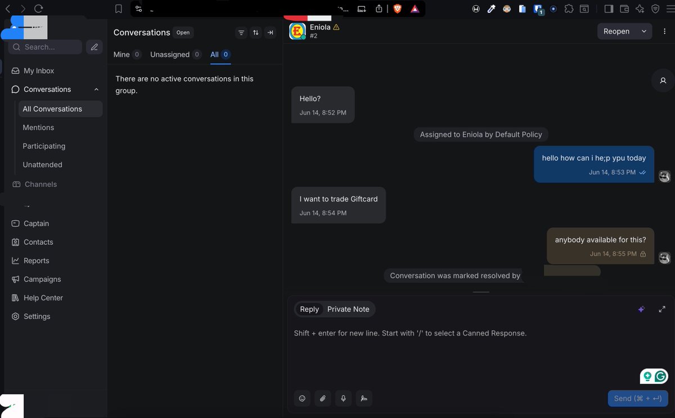
Task: Collapse the conversation list panel arrow icon
Action: (x=271, y=33)
